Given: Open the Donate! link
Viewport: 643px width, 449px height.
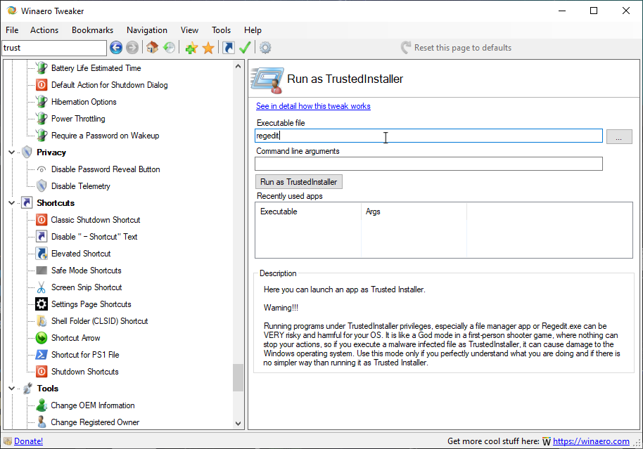Looking at the screenshot, I should coord(28,441).
